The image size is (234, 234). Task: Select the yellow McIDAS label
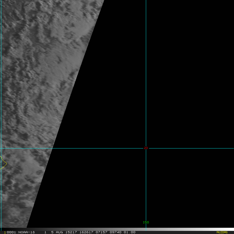[222, 232]
